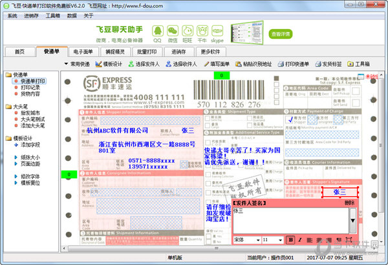This screenshot has width=388, height=265.
Task: Check the 保价 是 Yes checkbox
Action: pyautogui.click(x=209, y=237)
